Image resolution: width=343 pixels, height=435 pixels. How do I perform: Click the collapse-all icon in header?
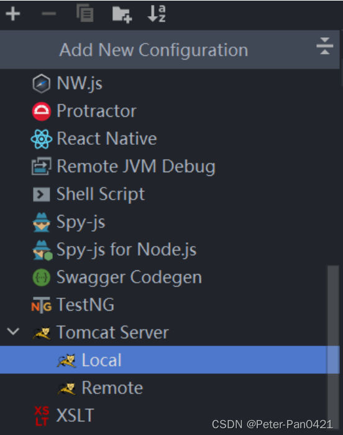click(325, 46)
